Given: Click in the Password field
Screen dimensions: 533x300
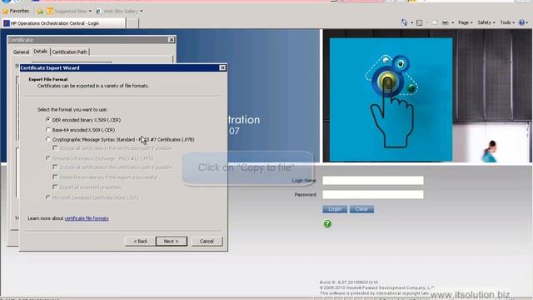Looking at the screenshot, I should point(373,194).
